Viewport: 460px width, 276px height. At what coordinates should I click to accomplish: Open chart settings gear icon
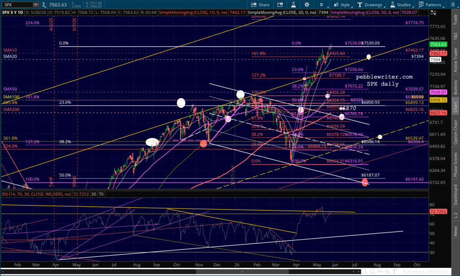307,4
